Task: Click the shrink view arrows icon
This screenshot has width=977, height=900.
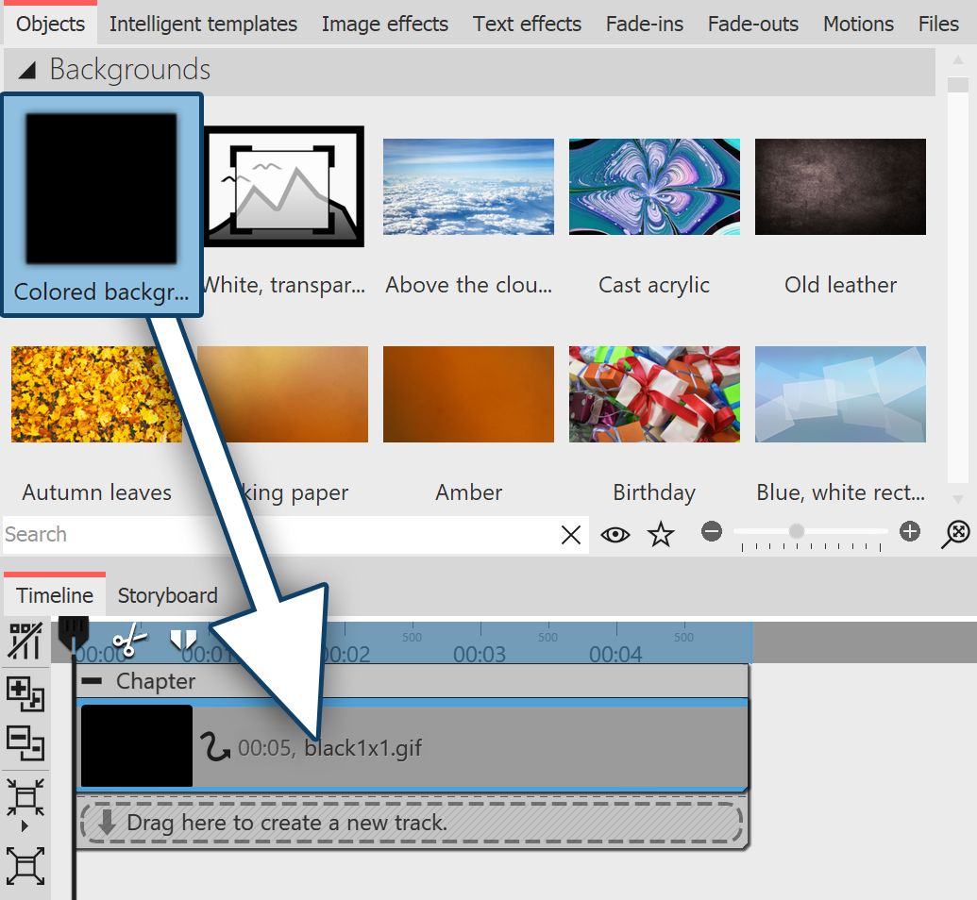Action: (x=25, y=799)
